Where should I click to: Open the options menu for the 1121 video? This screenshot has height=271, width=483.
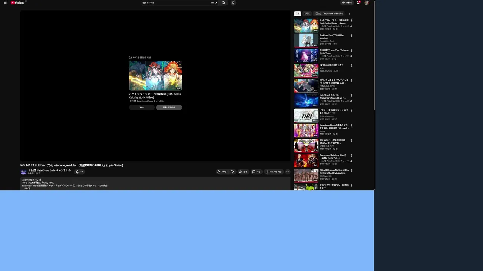coord(352,111)
